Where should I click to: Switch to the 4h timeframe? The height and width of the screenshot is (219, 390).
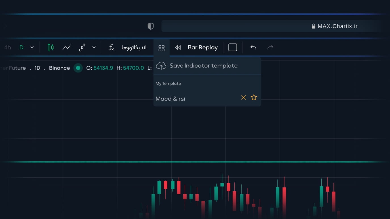7,47
